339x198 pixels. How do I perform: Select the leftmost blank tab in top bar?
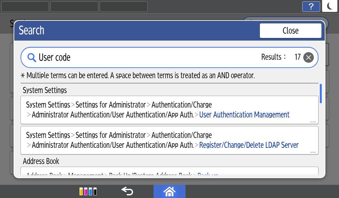(x=25, y=7)
